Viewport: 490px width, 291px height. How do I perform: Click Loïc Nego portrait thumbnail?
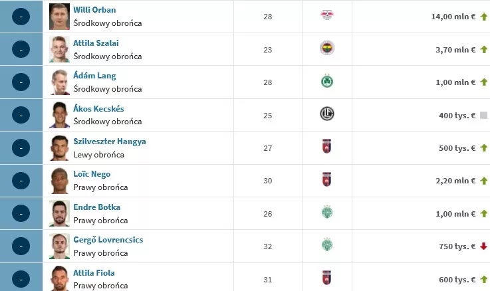tap(59, 181)
